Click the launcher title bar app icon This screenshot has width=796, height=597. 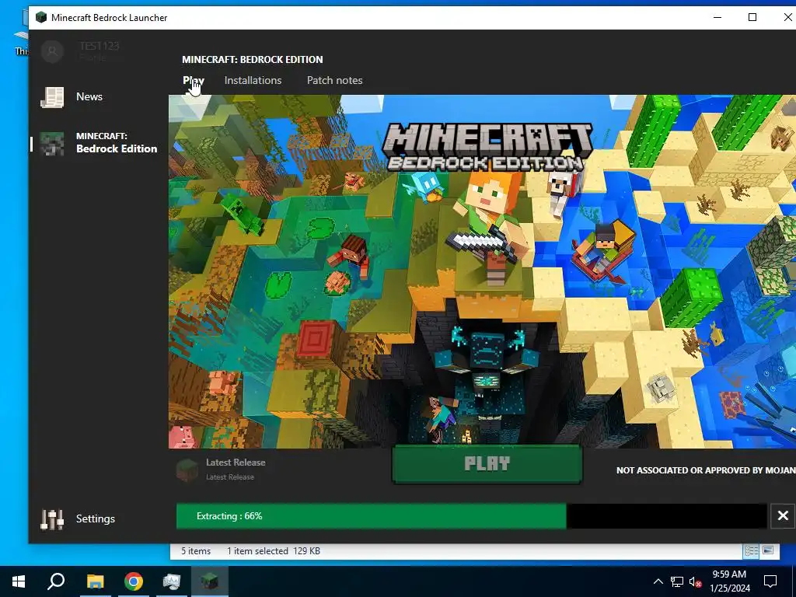(41, 18)
